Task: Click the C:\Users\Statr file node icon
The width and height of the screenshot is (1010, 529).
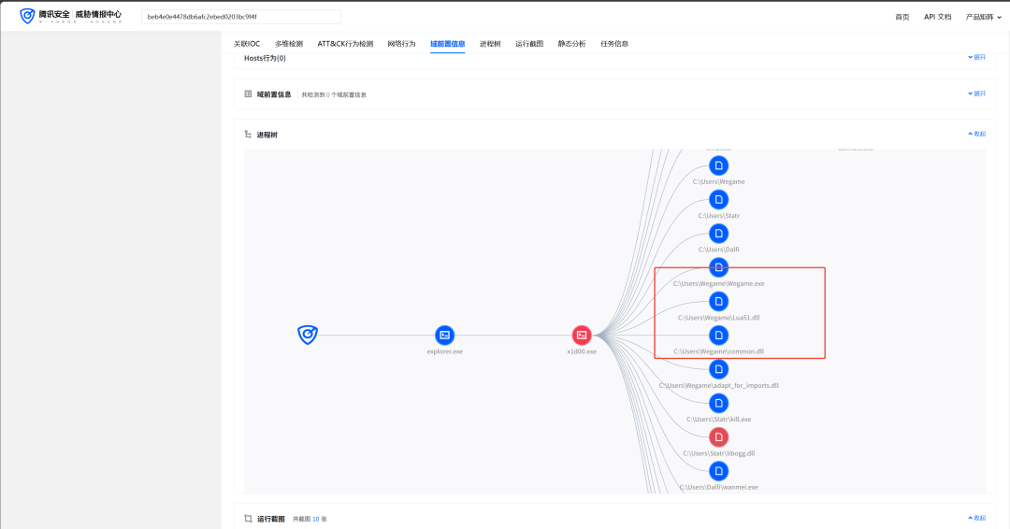Action: [x=719, y=199]
